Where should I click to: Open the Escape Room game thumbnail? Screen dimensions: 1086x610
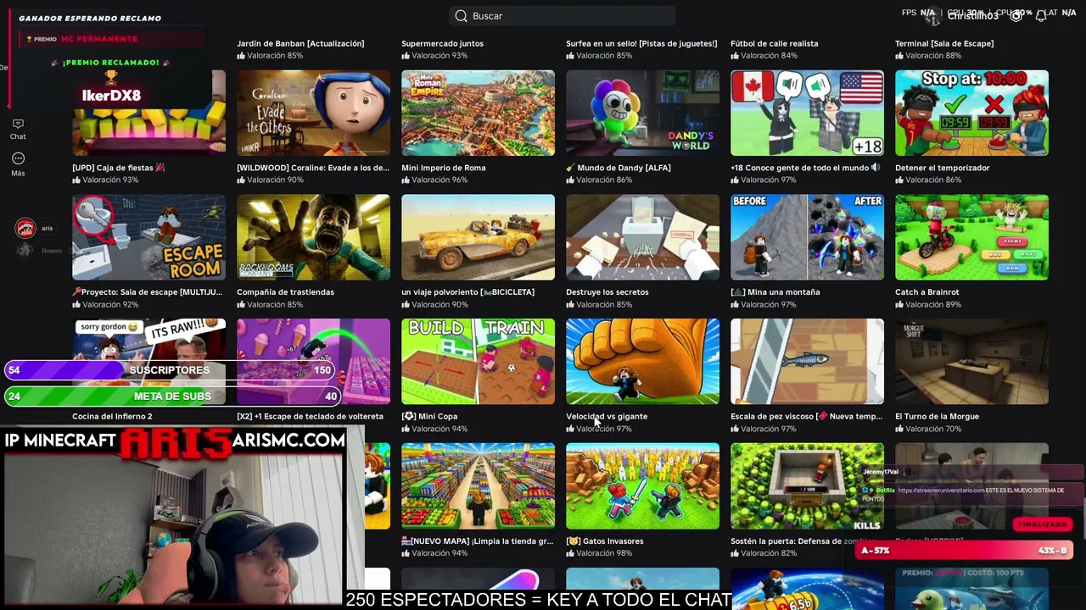[149, 238]
